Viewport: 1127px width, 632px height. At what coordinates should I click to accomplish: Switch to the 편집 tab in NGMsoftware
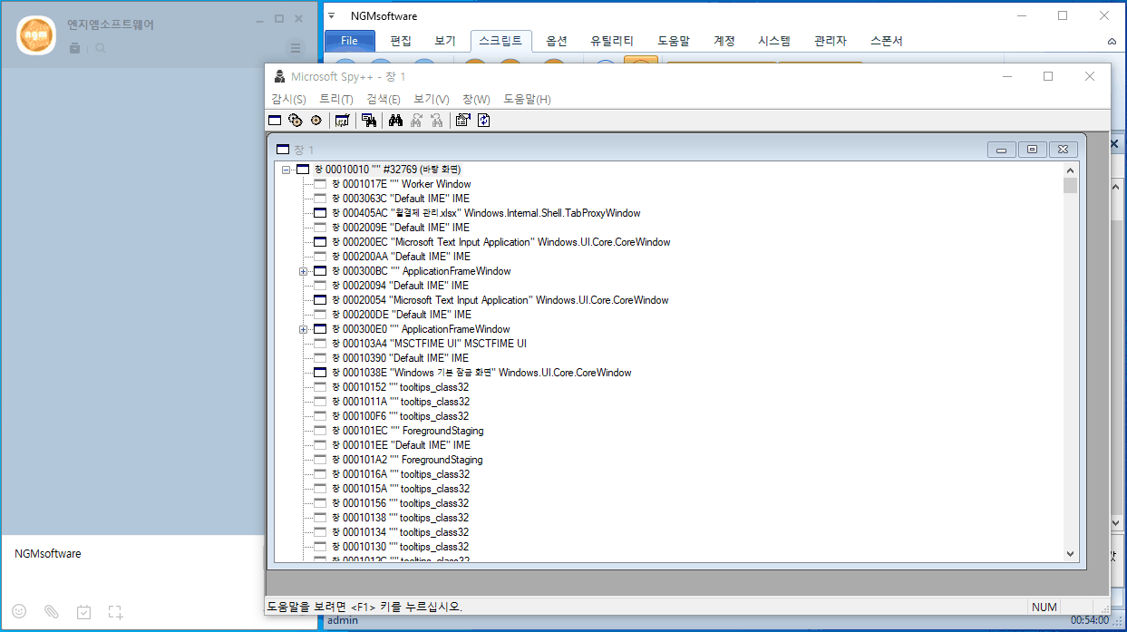point(401,41)
